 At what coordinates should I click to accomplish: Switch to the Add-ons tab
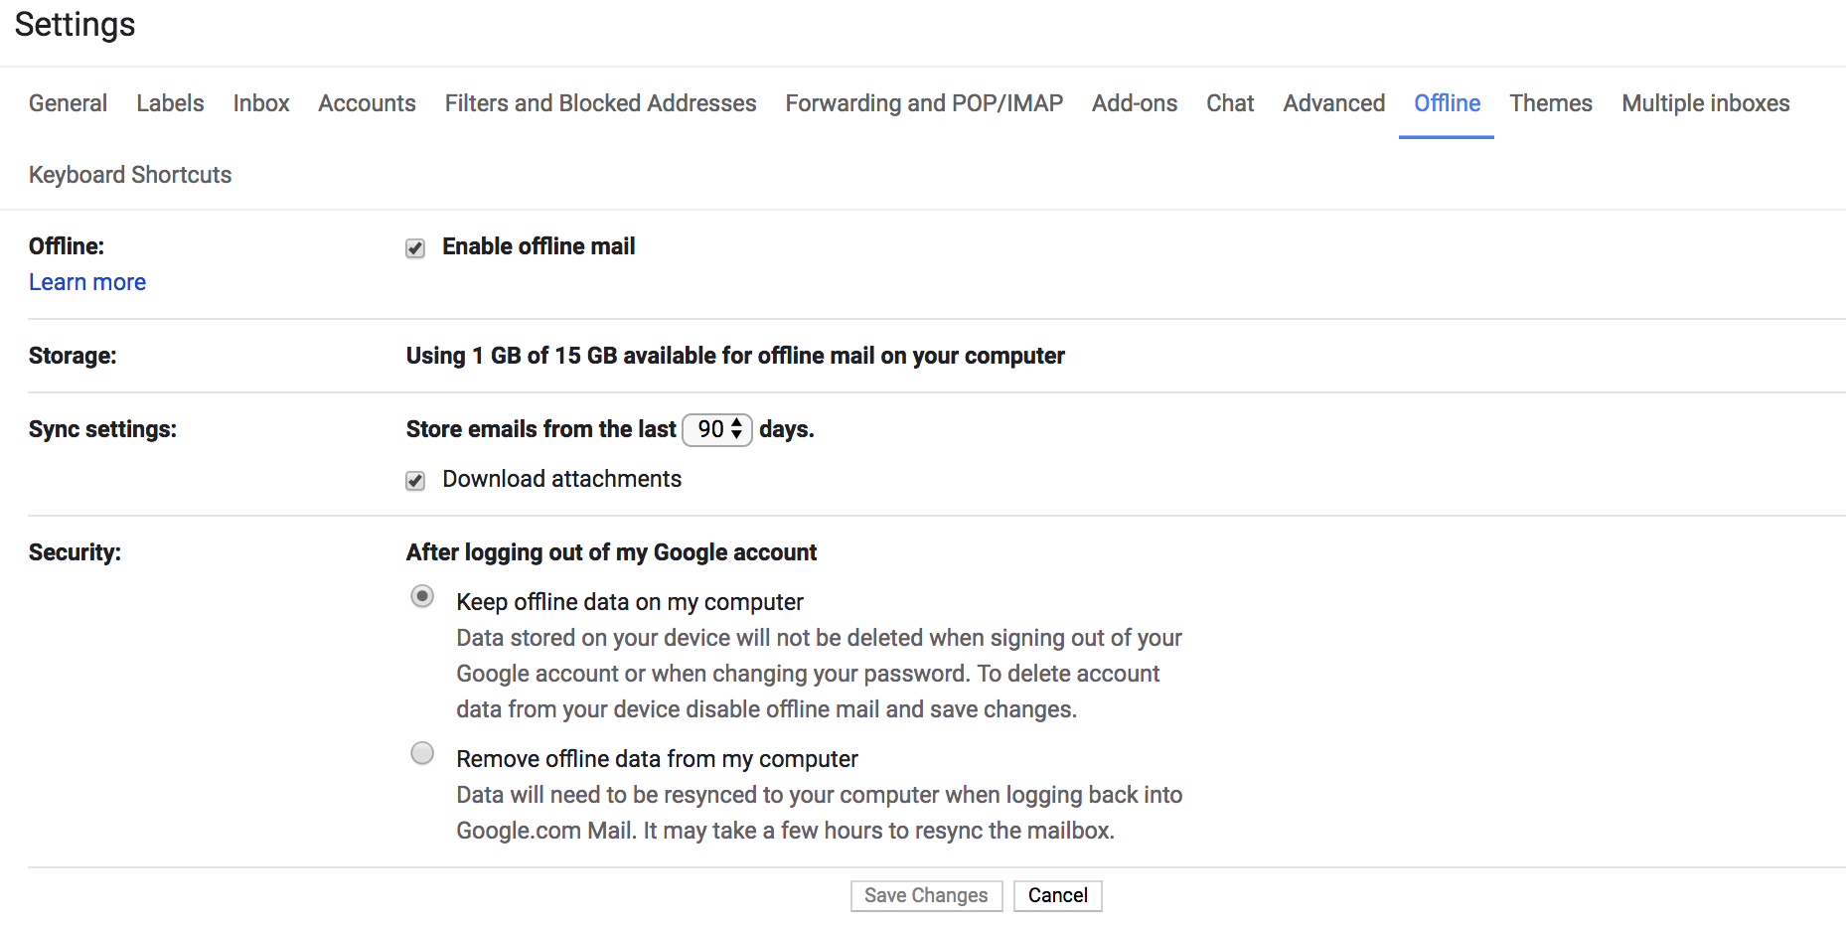tap(1134, 102)
